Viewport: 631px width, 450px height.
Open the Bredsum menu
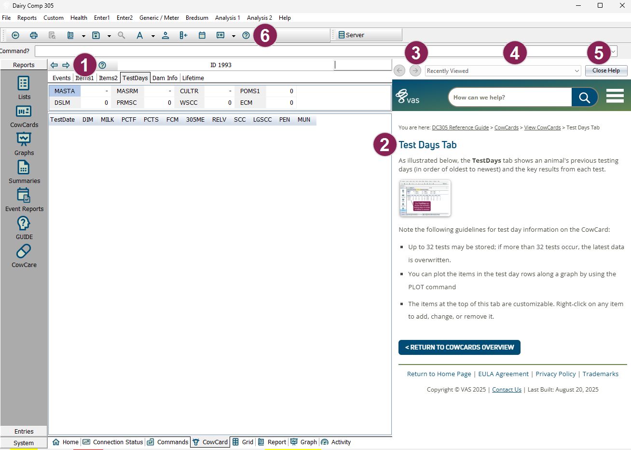(197, 18)
